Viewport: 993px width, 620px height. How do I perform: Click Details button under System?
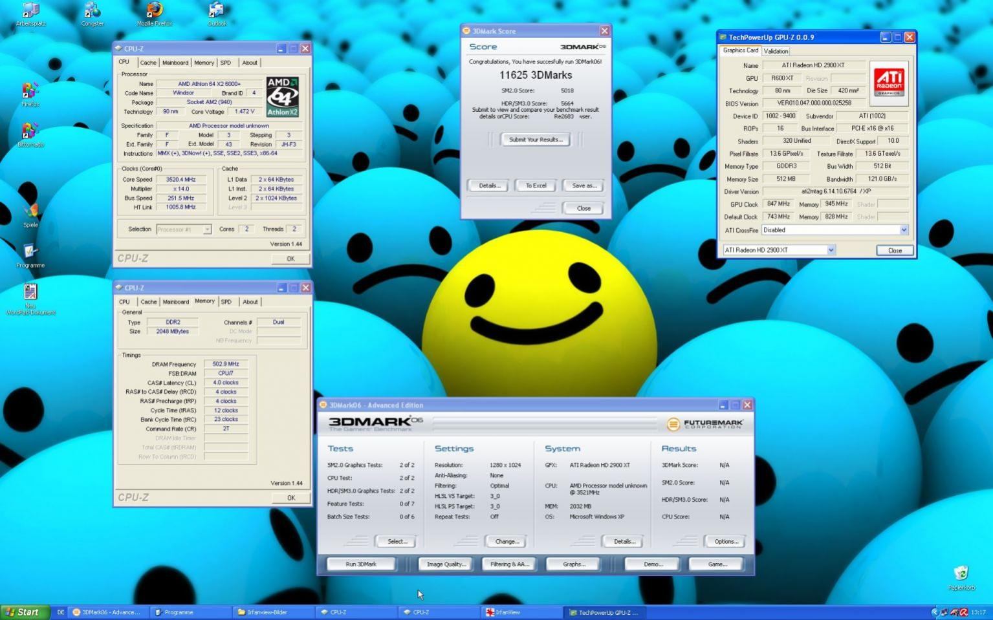click(x=624, y=542)
